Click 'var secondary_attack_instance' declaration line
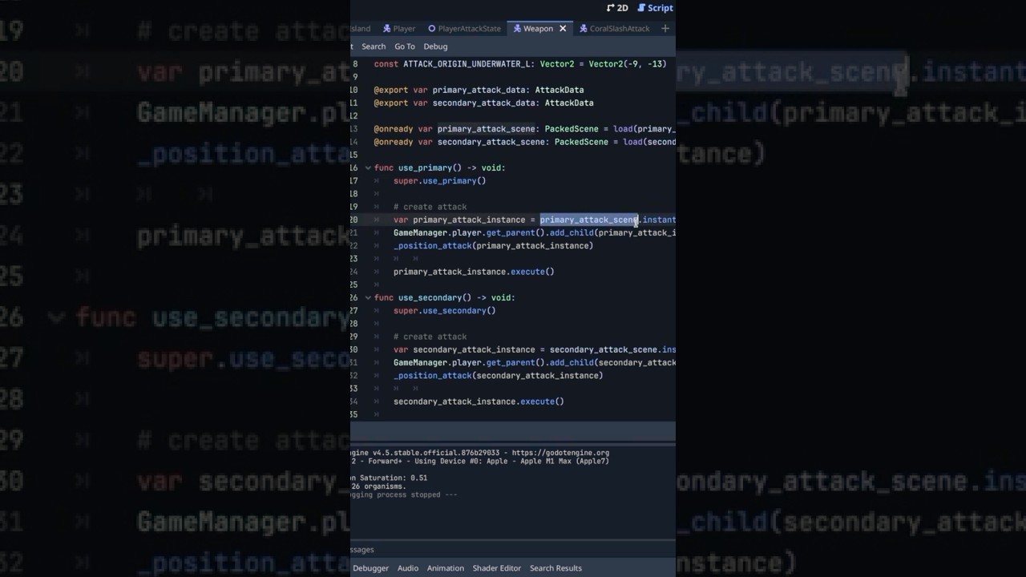Viewport: 1026px width, 577px height. click(534, 350)
